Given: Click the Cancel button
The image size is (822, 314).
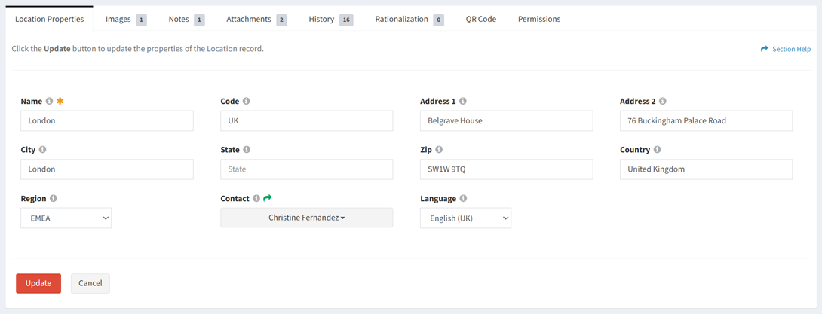Looking at the screenshot, I should [x=90, y=283].
